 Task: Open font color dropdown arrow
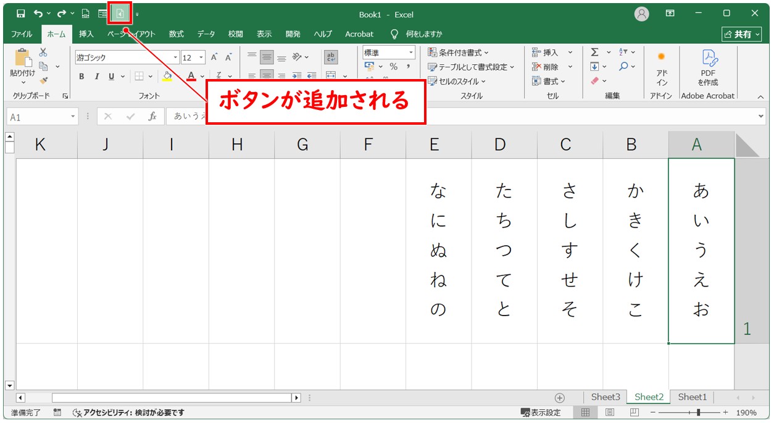click(202, 77)
